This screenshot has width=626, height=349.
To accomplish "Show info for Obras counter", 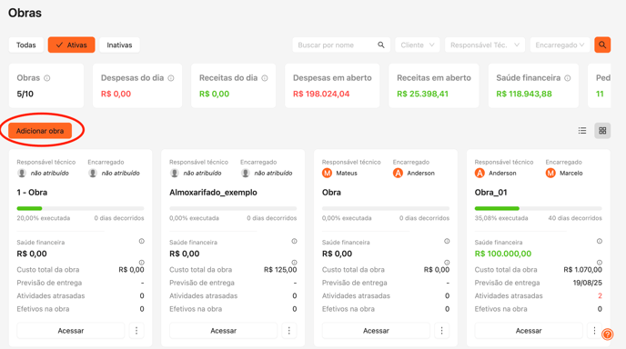I will click(x=47, y=78).
